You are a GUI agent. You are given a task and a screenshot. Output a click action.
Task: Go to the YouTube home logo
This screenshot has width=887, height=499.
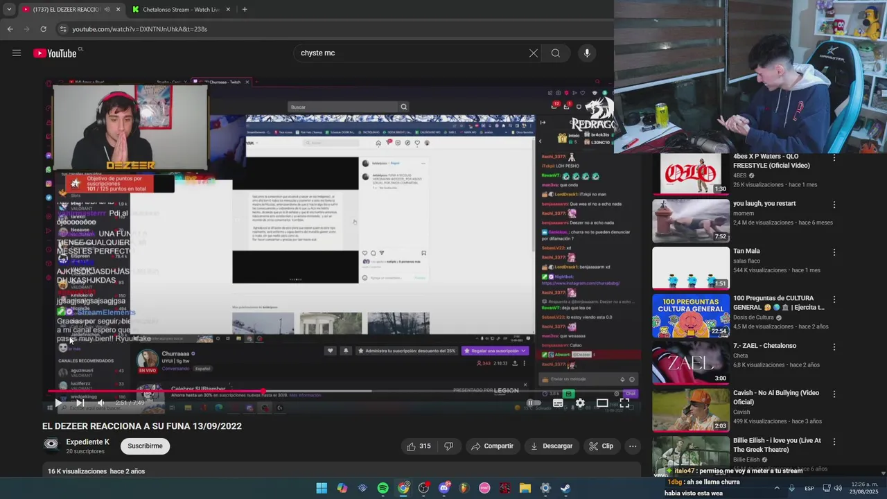click(x=55, y=53)
